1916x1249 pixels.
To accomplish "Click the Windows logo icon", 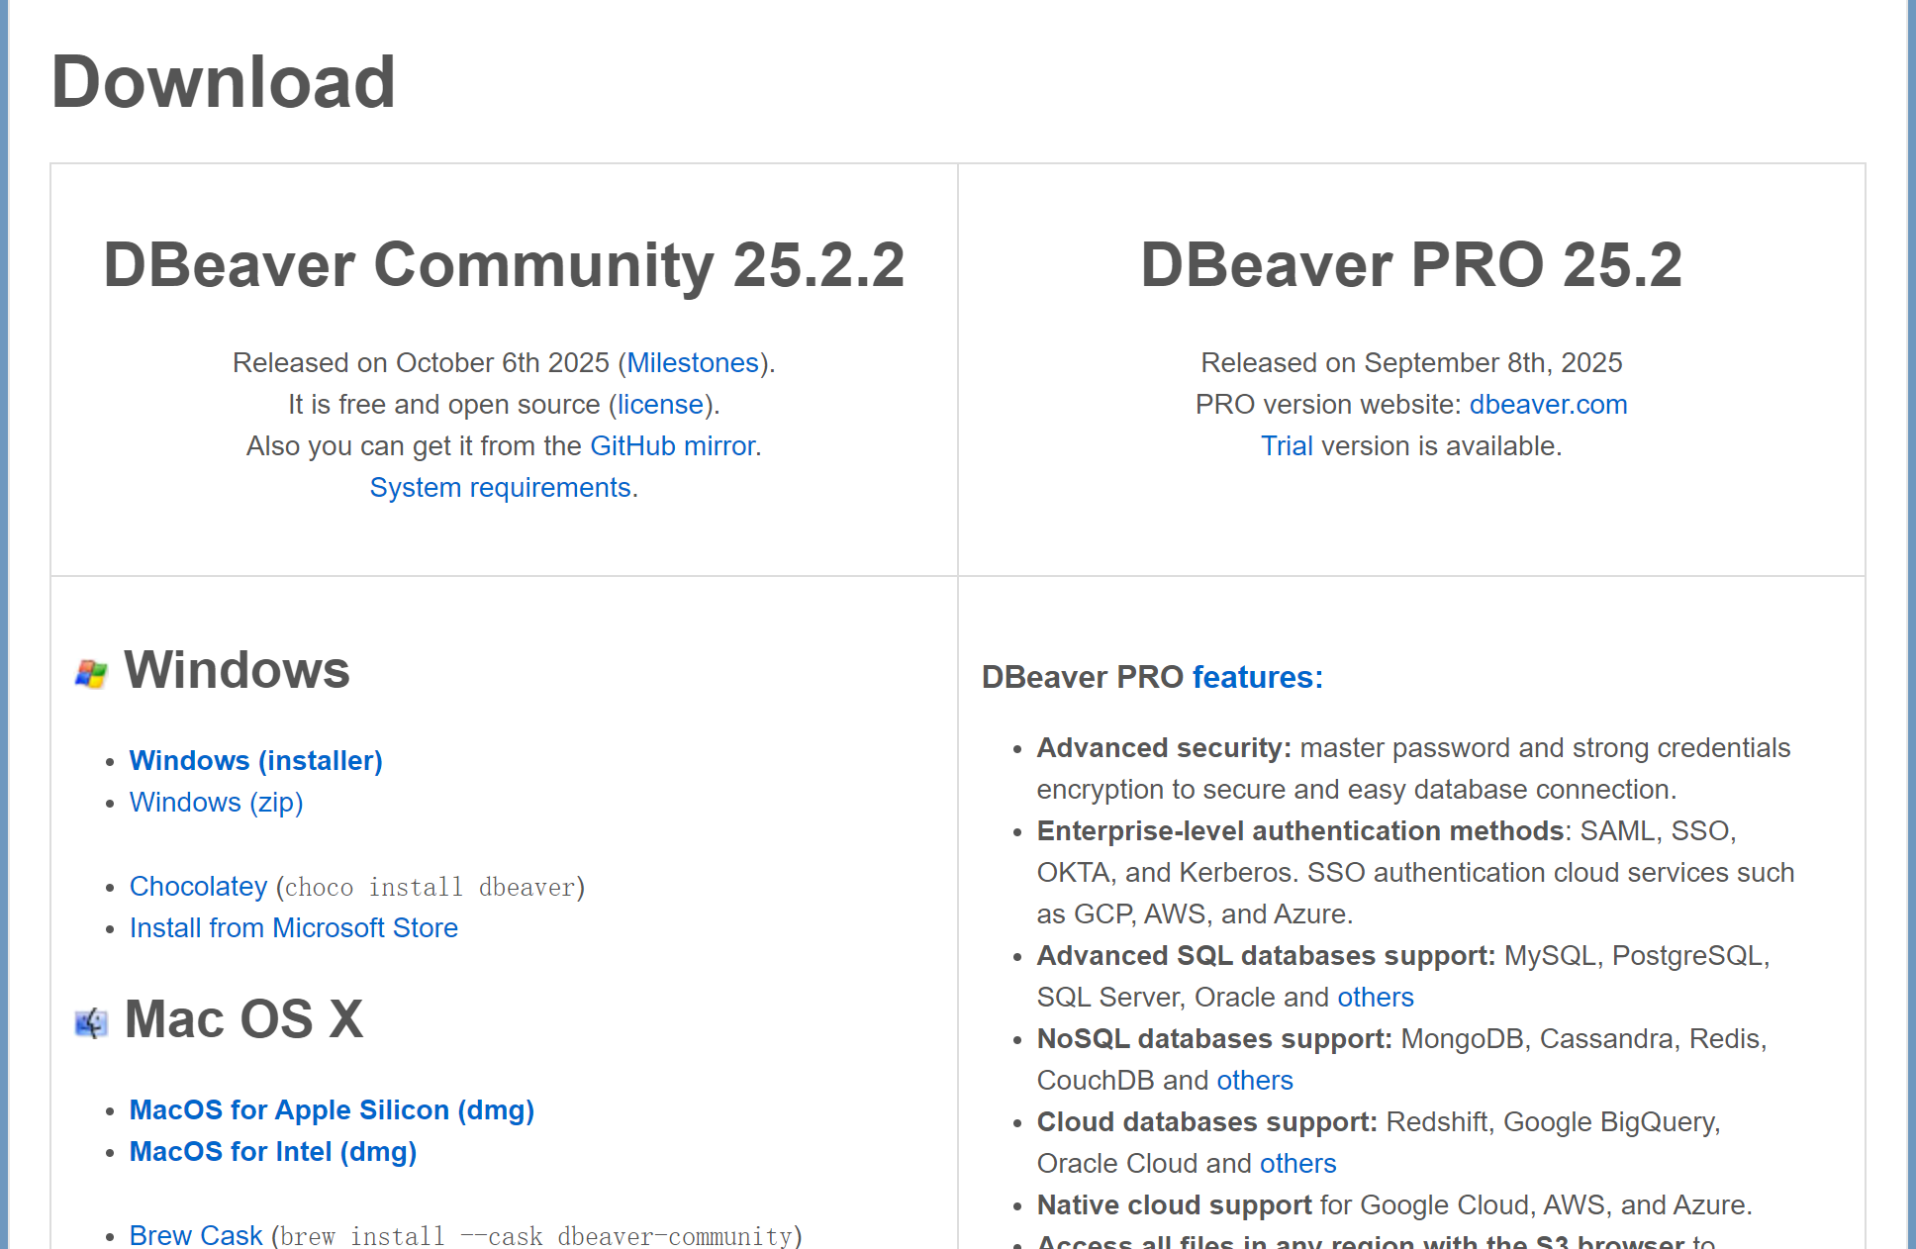I will coord(90,671).
